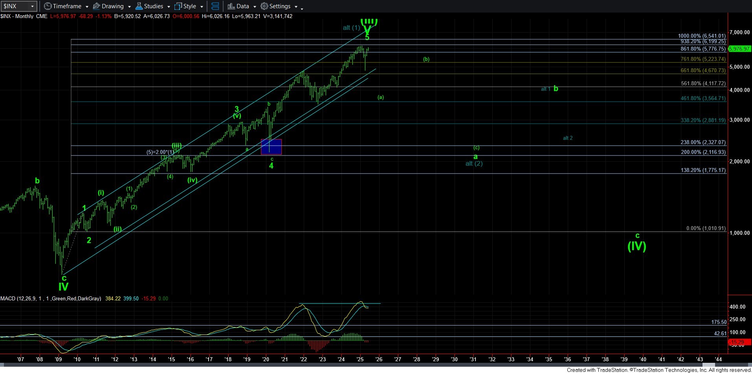
Task: Select the large green (IV) wave label
Action: (636, 246)
